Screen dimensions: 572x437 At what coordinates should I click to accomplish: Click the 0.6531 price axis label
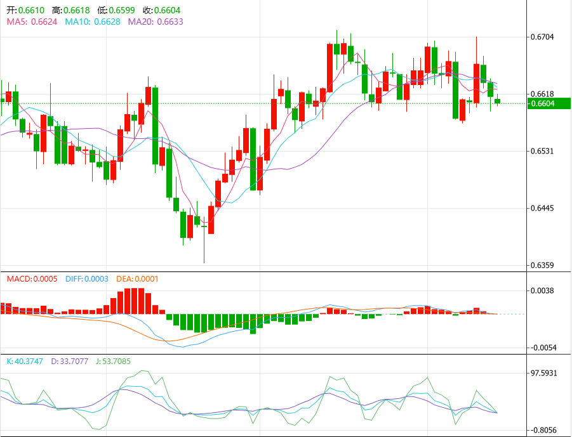pos(542,151)
